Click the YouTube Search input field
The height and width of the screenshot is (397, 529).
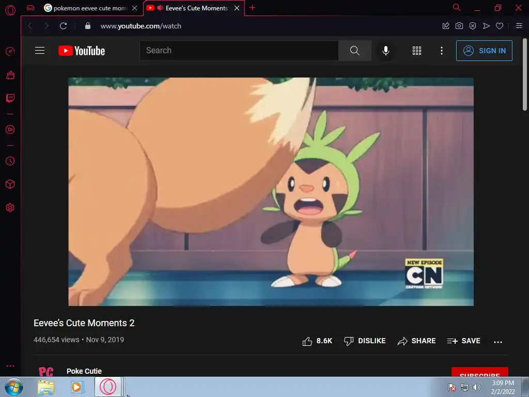click(239, 51)
